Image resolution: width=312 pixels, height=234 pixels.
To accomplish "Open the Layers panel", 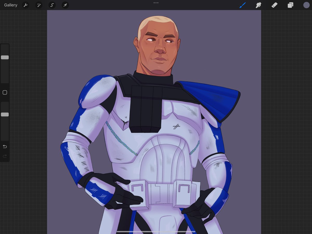I will [x=290, y=5].
